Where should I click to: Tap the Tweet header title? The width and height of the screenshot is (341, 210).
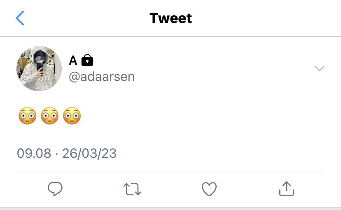pyautogui.click(x=171, y=18)
